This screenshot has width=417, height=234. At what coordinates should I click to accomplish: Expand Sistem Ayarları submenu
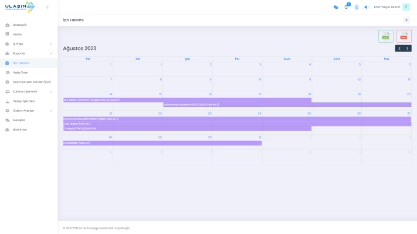tap(28, 111)
